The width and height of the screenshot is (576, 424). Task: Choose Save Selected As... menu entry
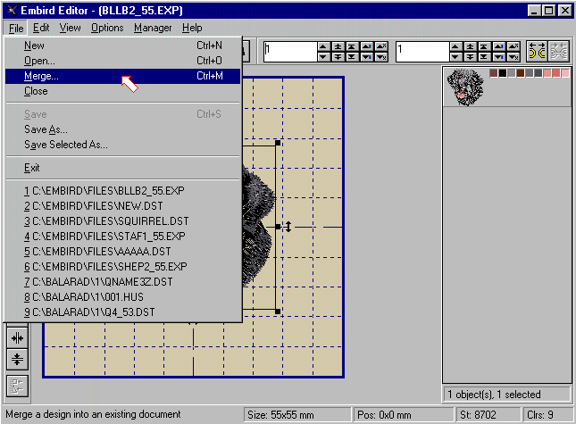point(122,145)
